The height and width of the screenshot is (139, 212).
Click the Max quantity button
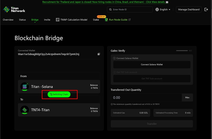click(x=187, y=98)
